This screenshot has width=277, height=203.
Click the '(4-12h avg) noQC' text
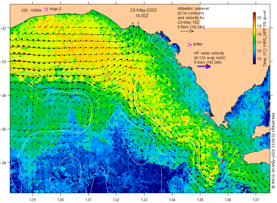tap(210, 58)
